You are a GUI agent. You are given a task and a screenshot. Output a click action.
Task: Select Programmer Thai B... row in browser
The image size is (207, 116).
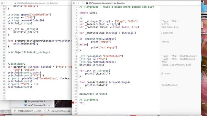click(37, 101)
